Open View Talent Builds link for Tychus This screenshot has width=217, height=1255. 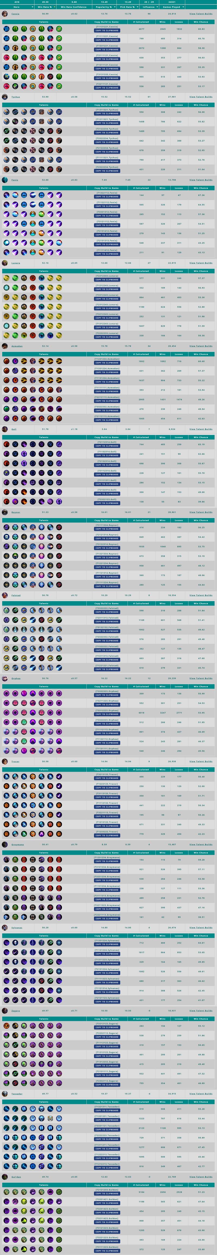coord(200,97)
